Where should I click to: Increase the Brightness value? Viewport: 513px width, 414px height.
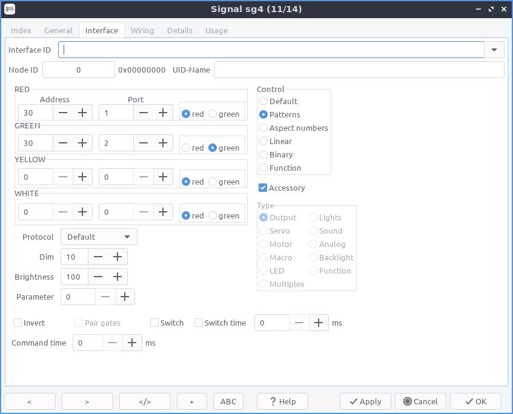[117, 277]
